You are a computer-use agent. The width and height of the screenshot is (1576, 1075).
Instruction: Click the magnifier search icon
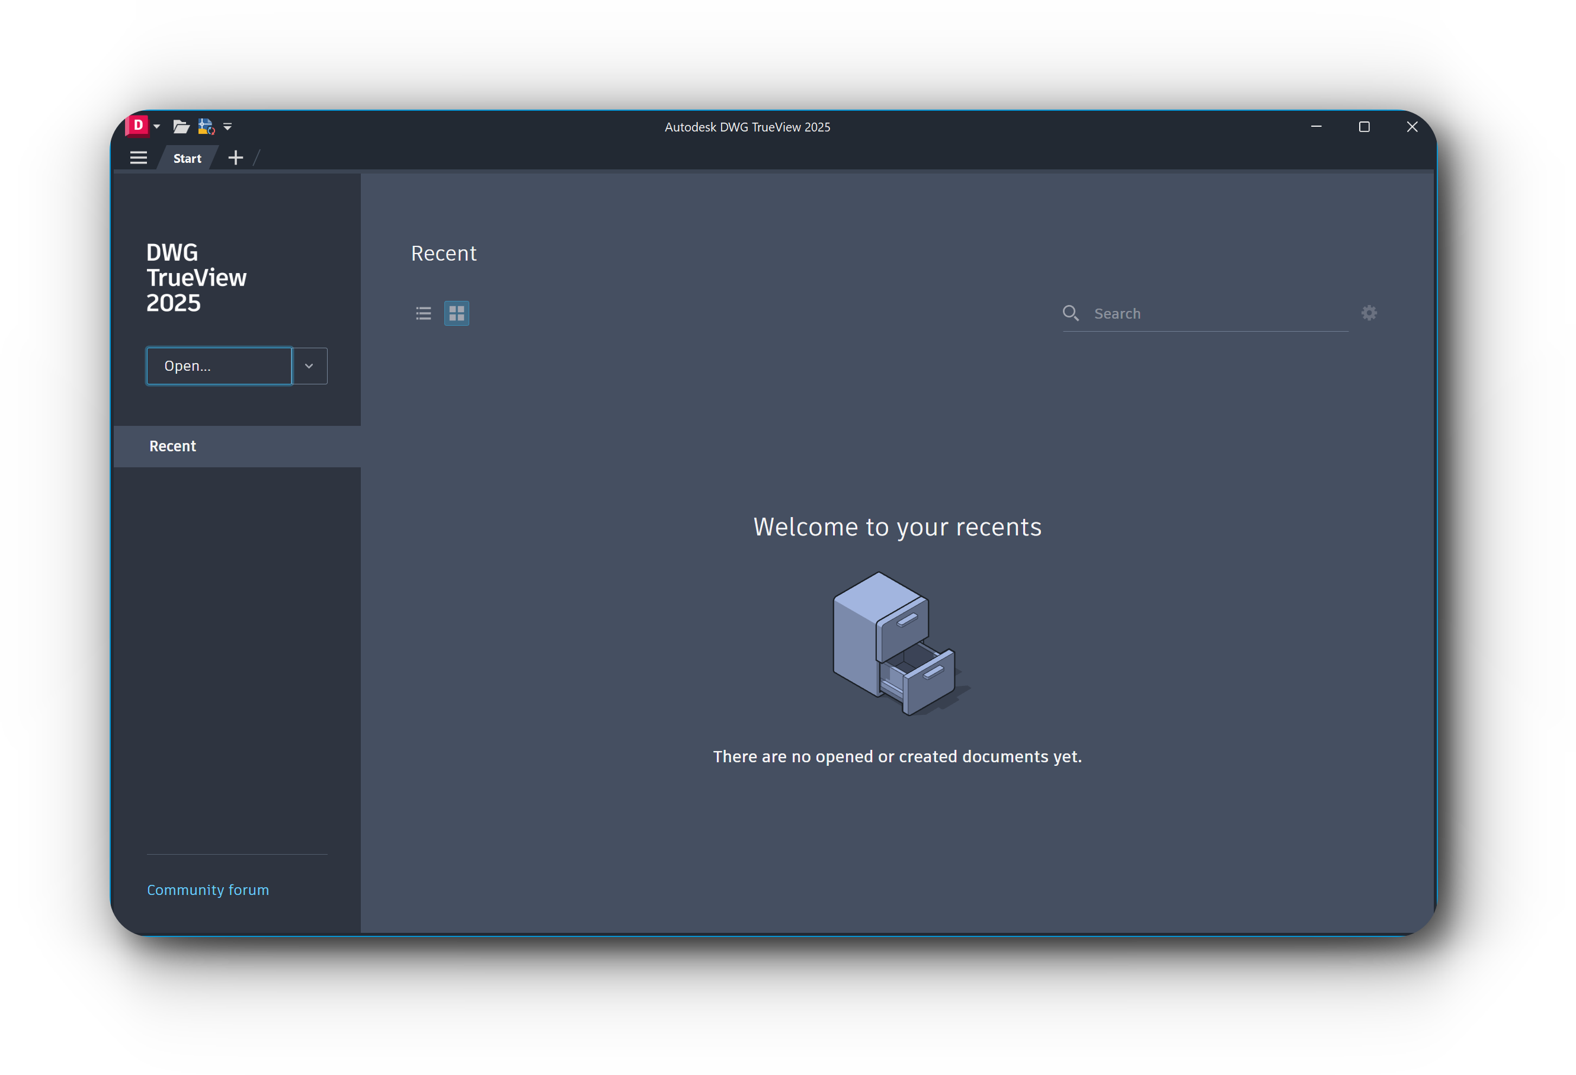(x=1071, y=313)
